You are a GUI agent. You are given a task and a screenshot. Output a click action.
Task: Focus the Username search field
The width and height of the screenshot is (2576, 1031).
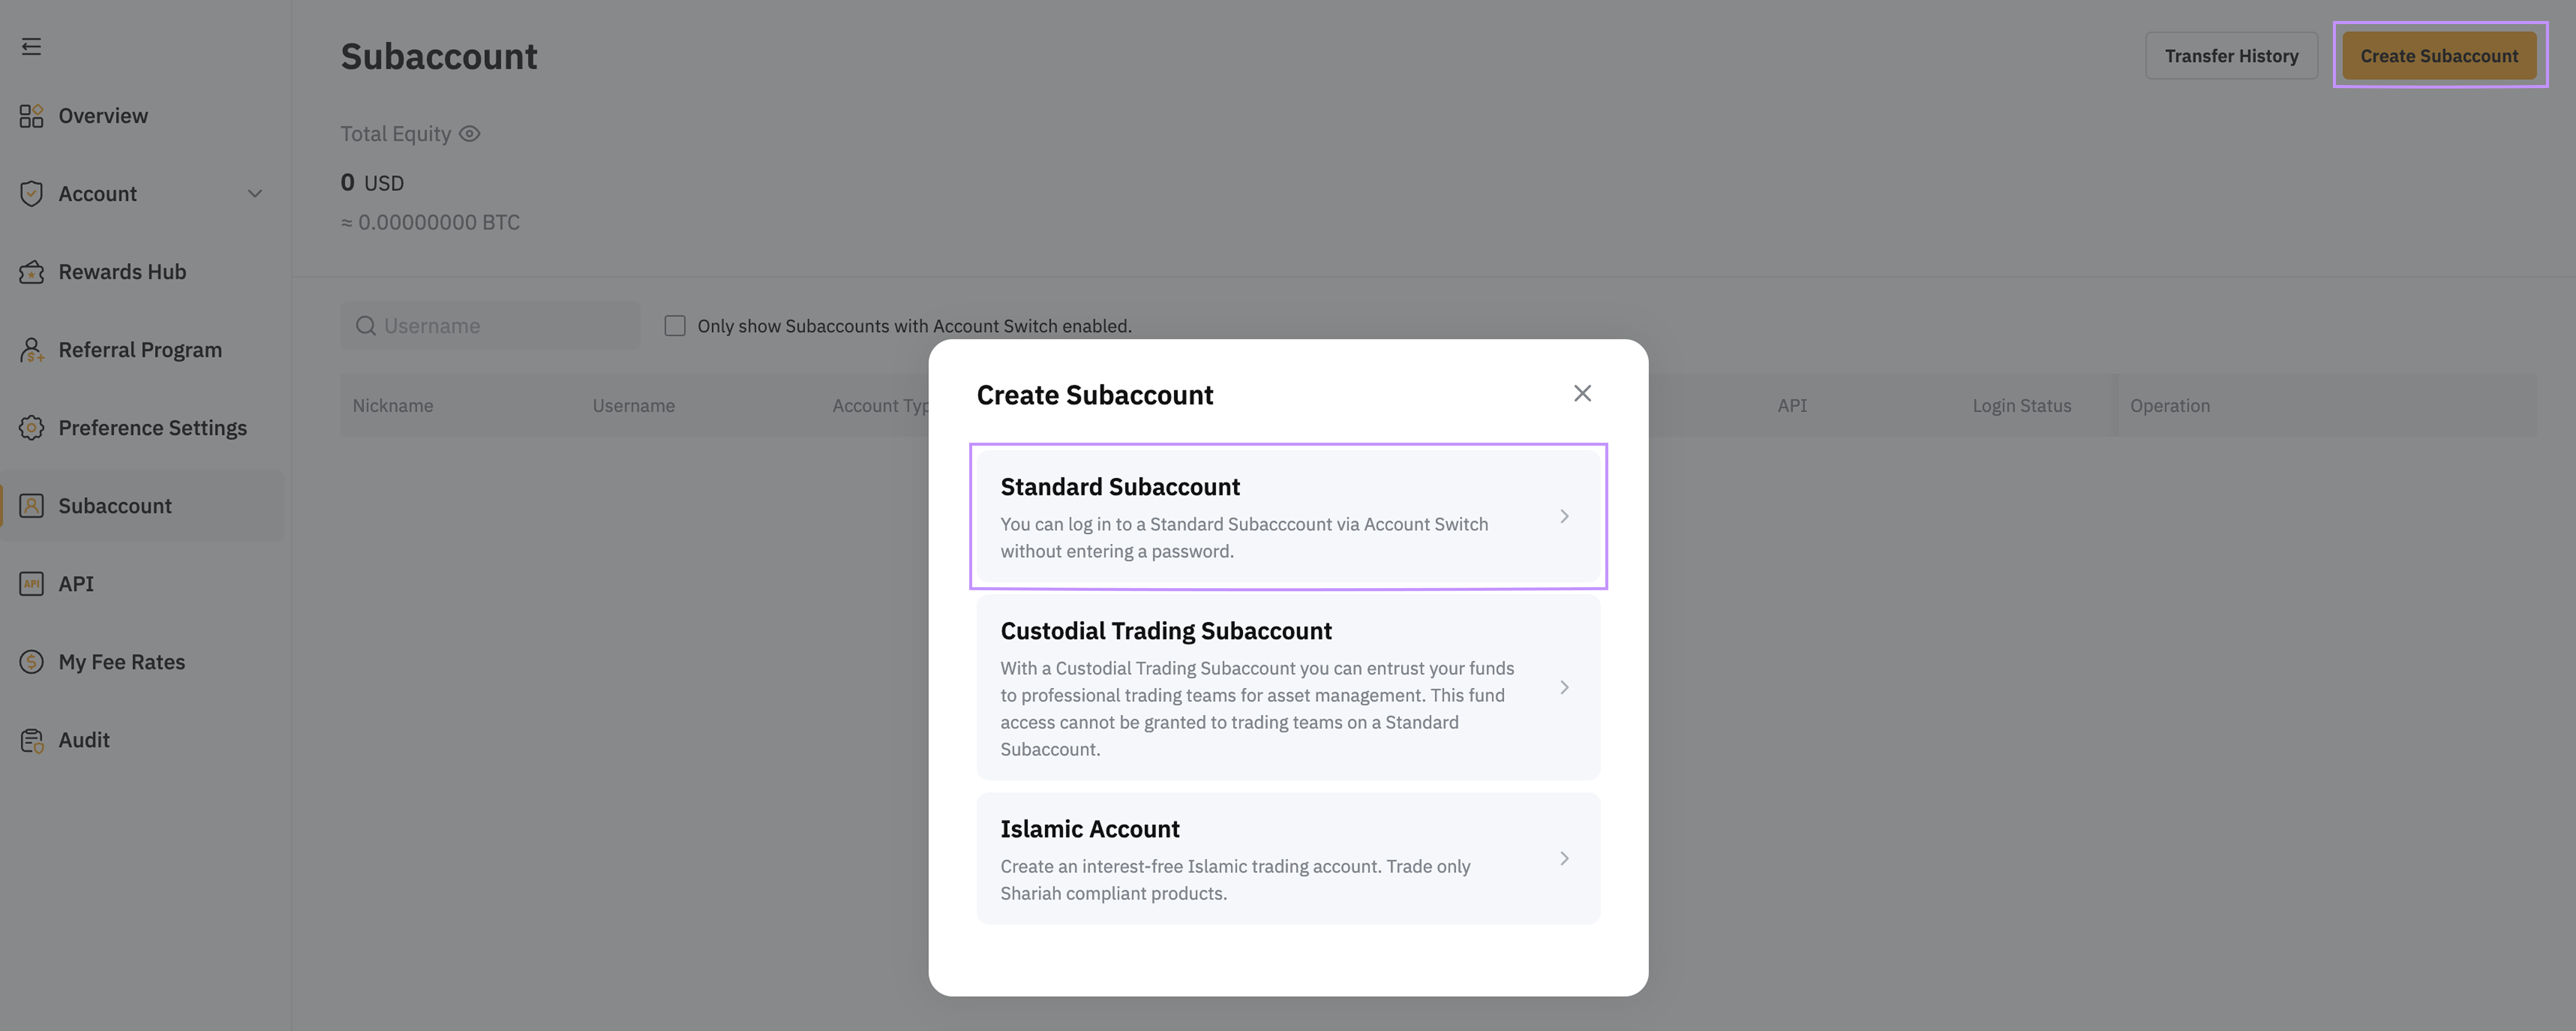pos(490,326)
